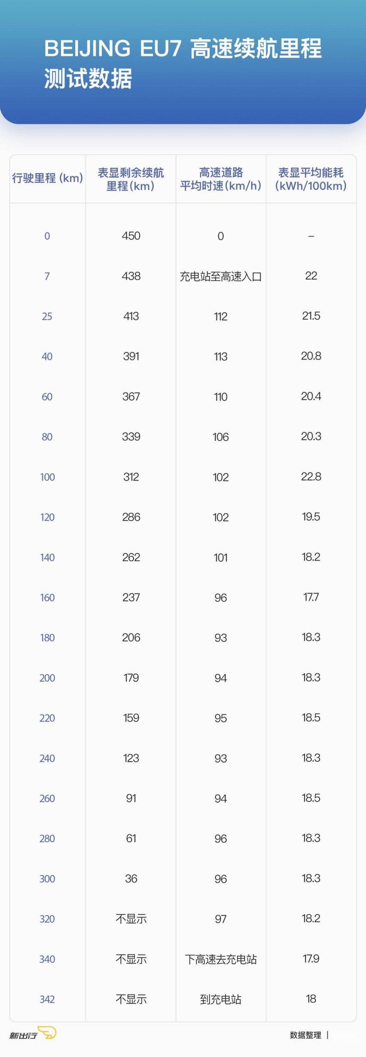Click the average speed value 113
This screenshot has width=366, height=1057.
pos(221,357)
